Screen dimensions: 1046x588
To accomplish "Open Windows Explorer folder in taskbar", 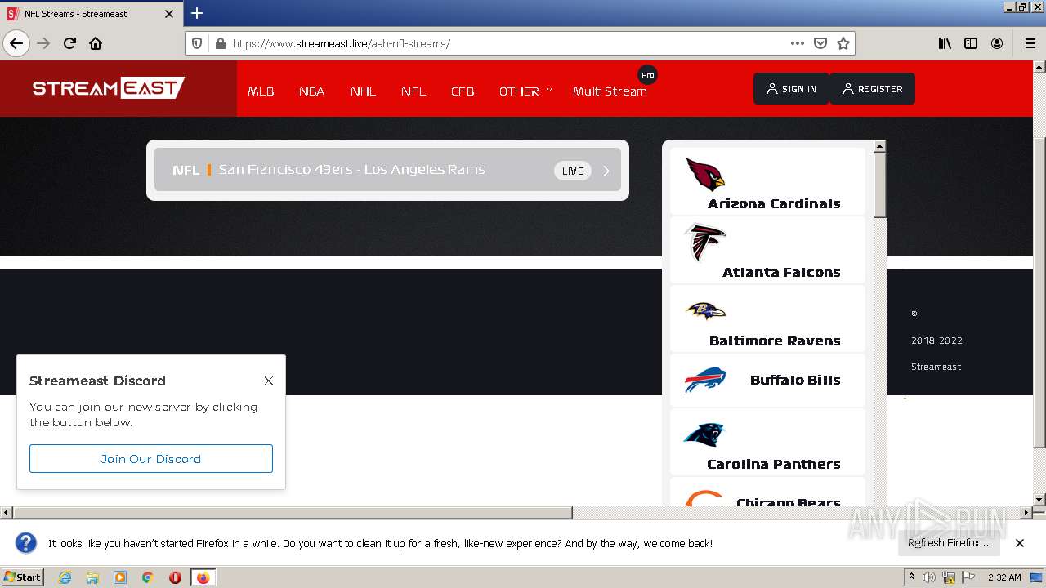I will pyautogui.click(x=92, y=577).
